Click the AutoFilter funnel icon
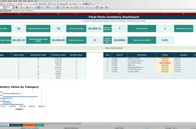This screenshot has width=196, height=129. 58,4
